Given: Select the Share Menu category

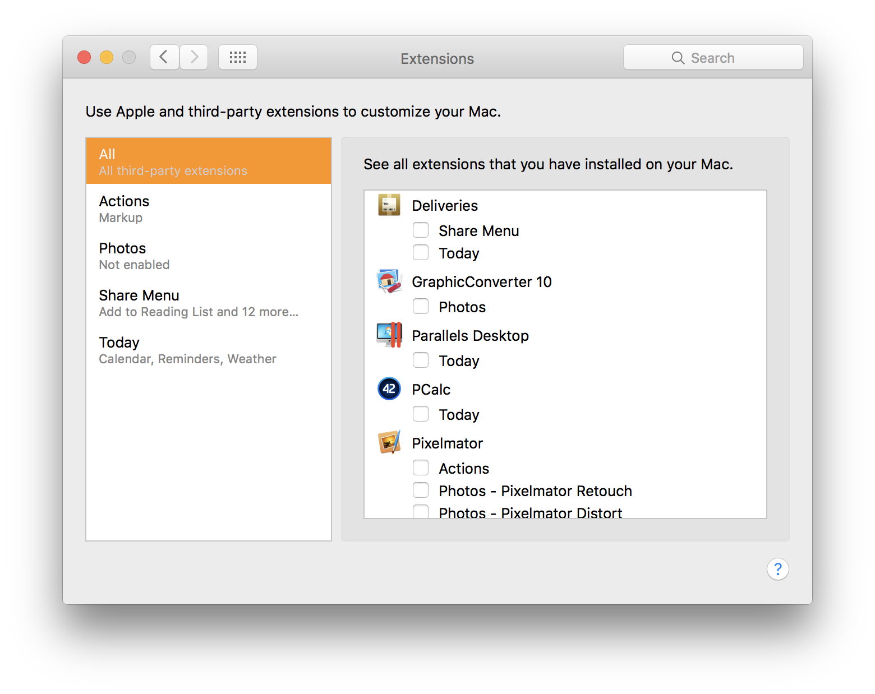Looking at the screenshot, I should [208, 303].
